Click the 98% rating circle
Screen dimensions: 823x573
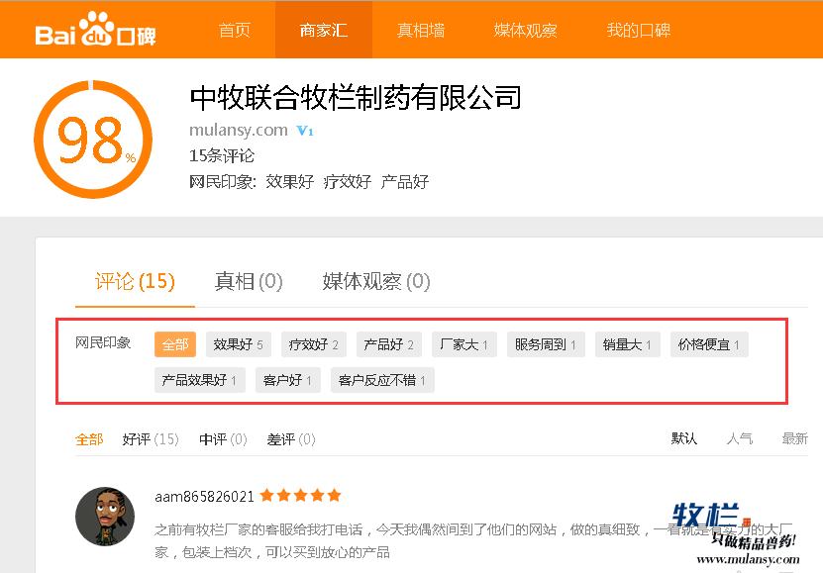click(93, 140)
